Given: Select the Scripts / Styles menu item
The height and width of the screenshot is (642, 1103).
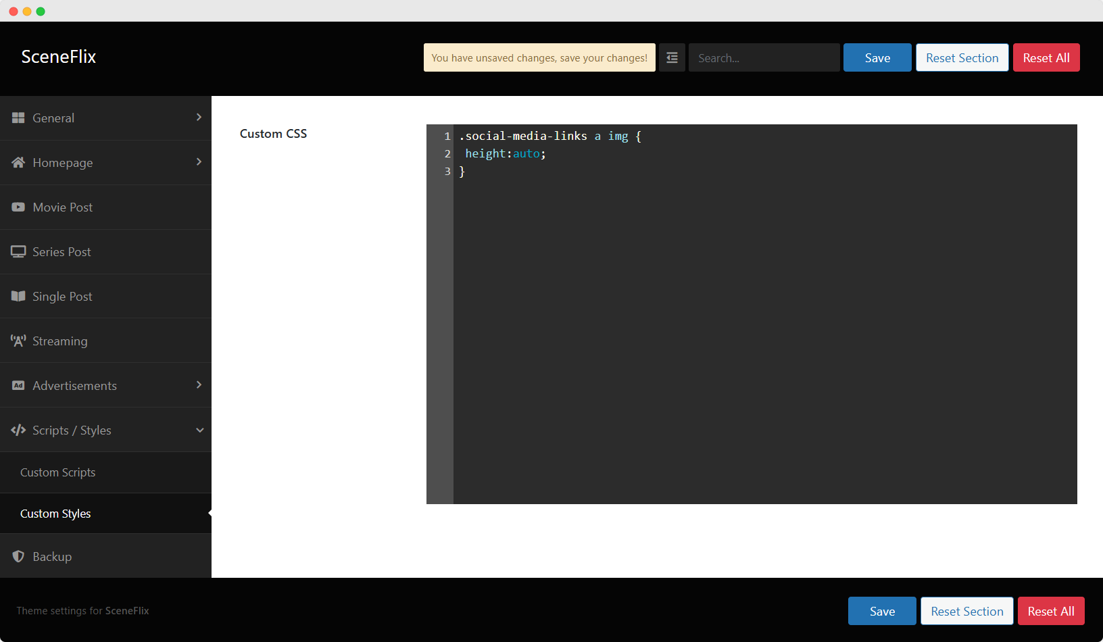Looking at the screenshot, I should pos(105,430).
